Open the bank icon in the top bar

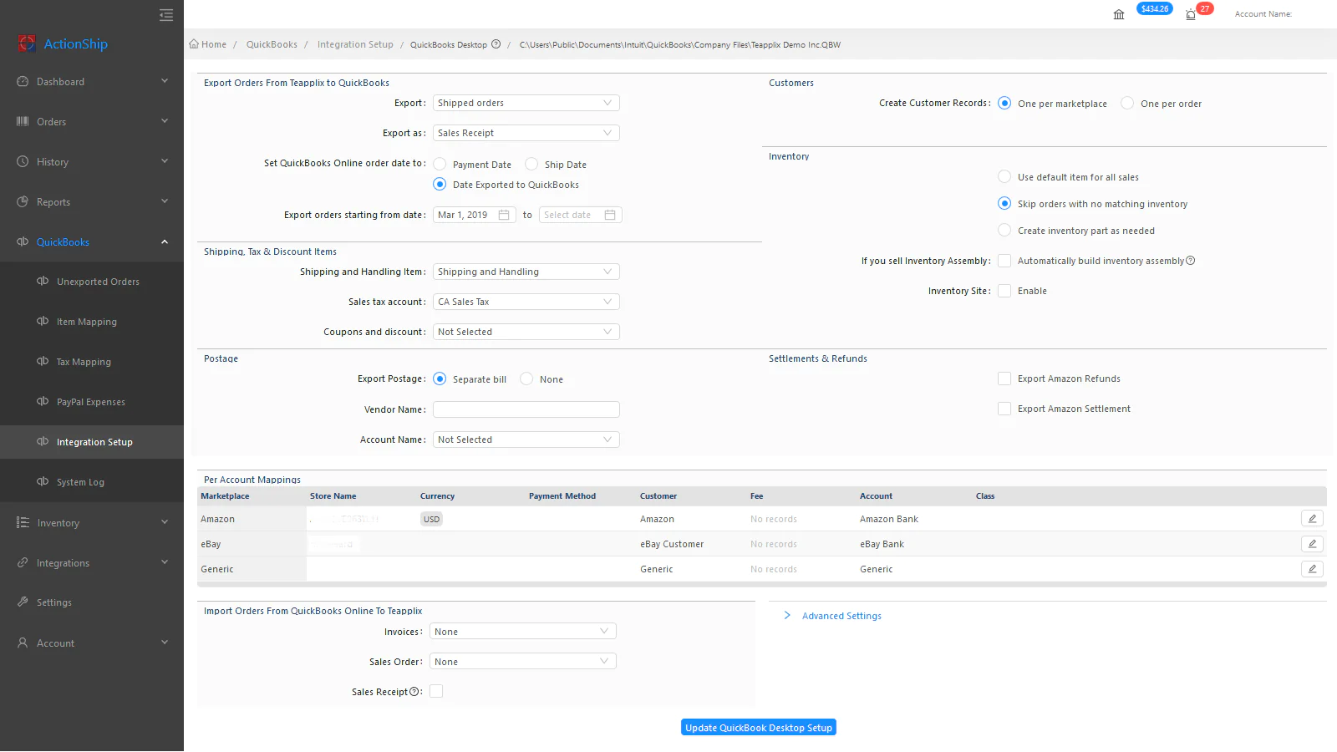coord(1119,14)
